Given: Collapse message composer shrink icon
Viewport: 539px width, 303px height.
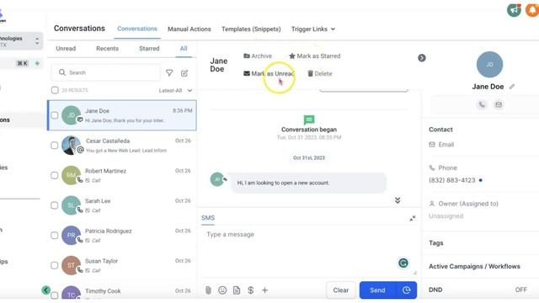Looking at the screenshot, I should click(x=413, y=218).
